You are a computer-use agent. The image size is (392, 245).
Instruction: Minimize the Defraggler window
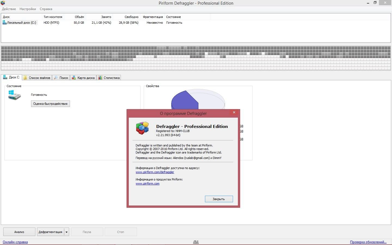coord(368,3)
